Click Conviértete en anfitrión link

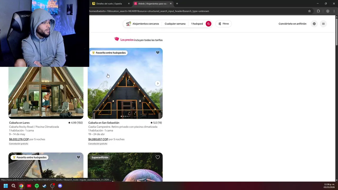(x=292, y=24)
